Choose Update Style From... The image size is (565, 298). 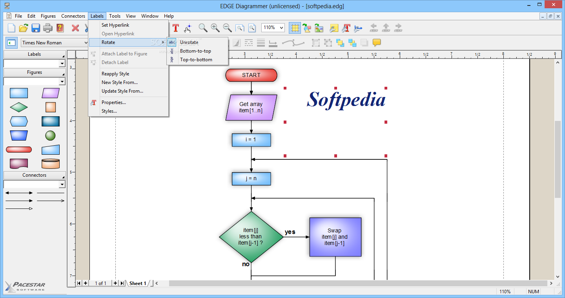pyautogui.click(x=129, y=91)
